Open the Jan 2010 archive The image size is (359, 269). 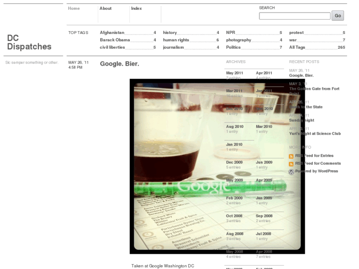pos(234,144)
